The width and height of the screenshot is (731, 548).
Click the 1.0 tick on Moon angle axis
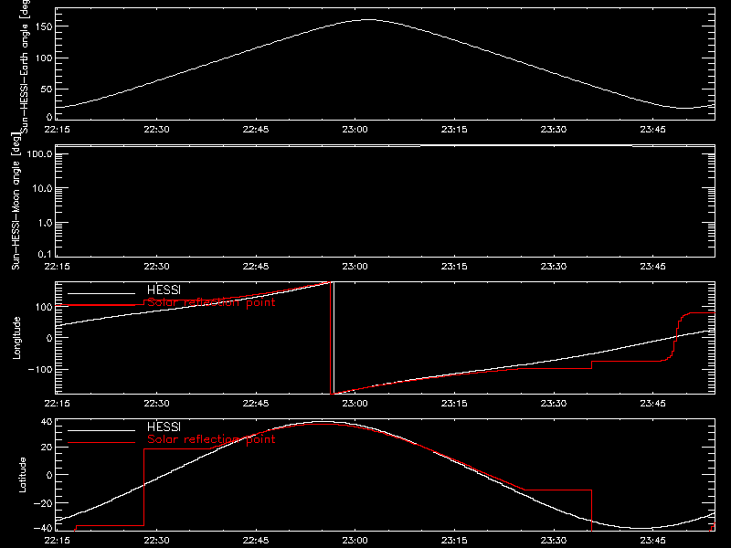click(45, 223)
